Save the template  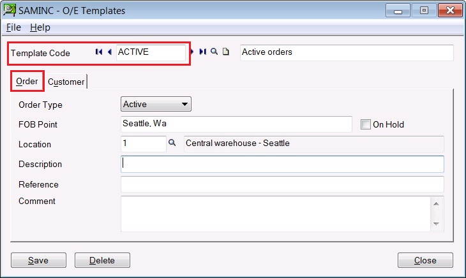click(x=39, y=260)
